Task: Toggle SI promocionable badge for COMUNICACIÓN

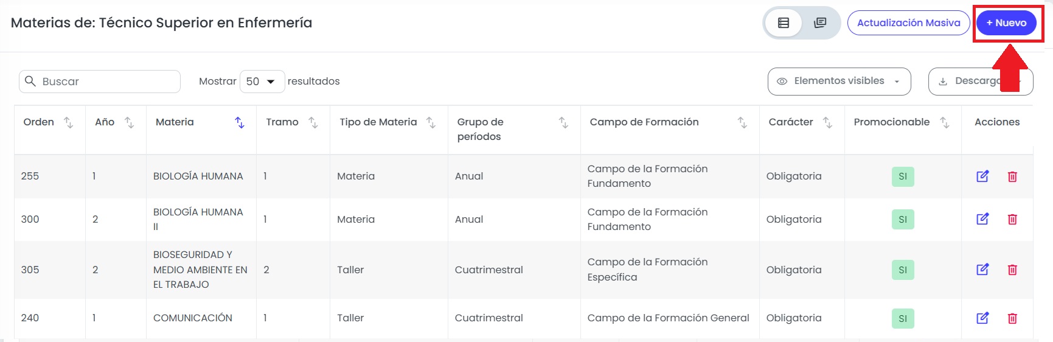Action: click(903, 318)
